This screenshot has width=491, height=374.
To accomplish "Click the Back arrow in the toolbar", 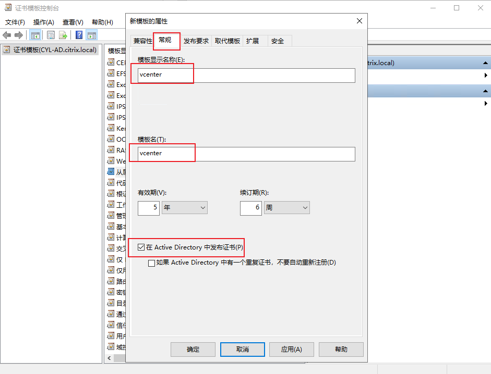I will pyautogui.click(x=7, y=35).
